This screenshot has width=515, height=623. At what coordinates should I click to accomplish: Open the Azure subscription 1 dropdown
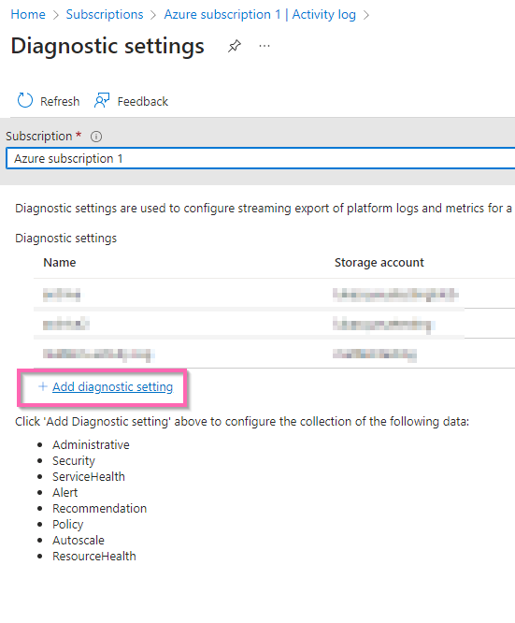261,158
